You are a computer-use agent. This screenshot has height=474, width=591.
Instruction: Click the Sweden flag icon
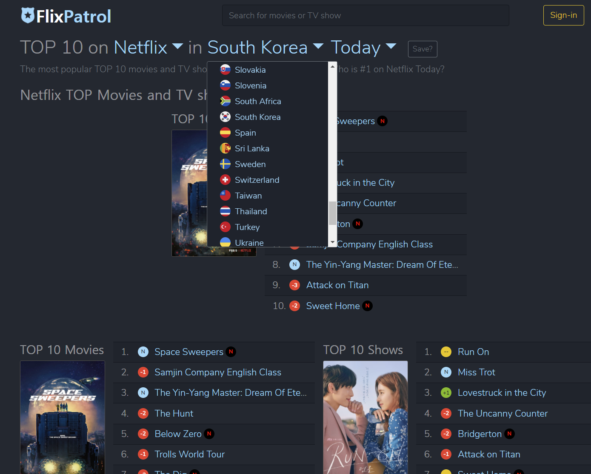(x=225, y=164)
